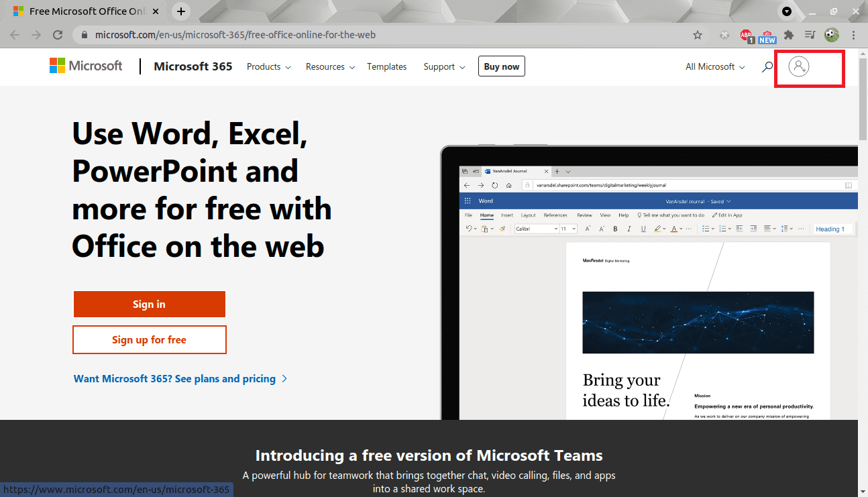
Task: Go back with browser back arrow
Action: point(15,35)
